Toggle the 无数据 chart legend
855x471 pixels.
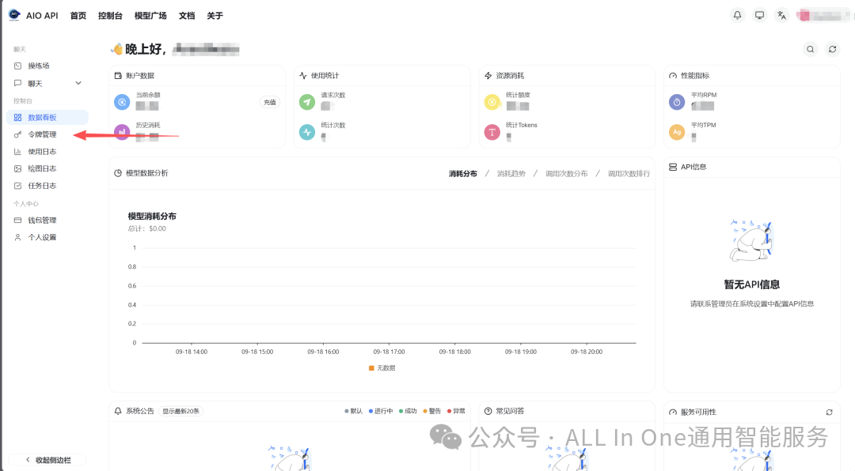pyautogui.click(x=382, y=368)
